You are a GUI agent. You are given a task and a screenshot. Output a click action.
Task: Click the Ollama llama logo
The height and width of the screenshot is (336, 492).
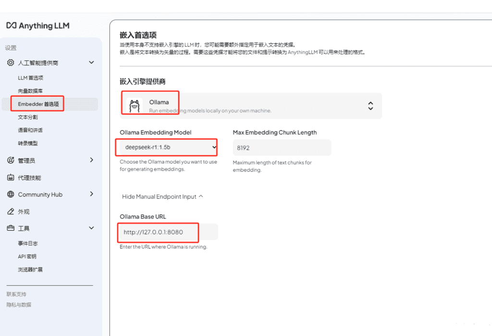(134, 105)
